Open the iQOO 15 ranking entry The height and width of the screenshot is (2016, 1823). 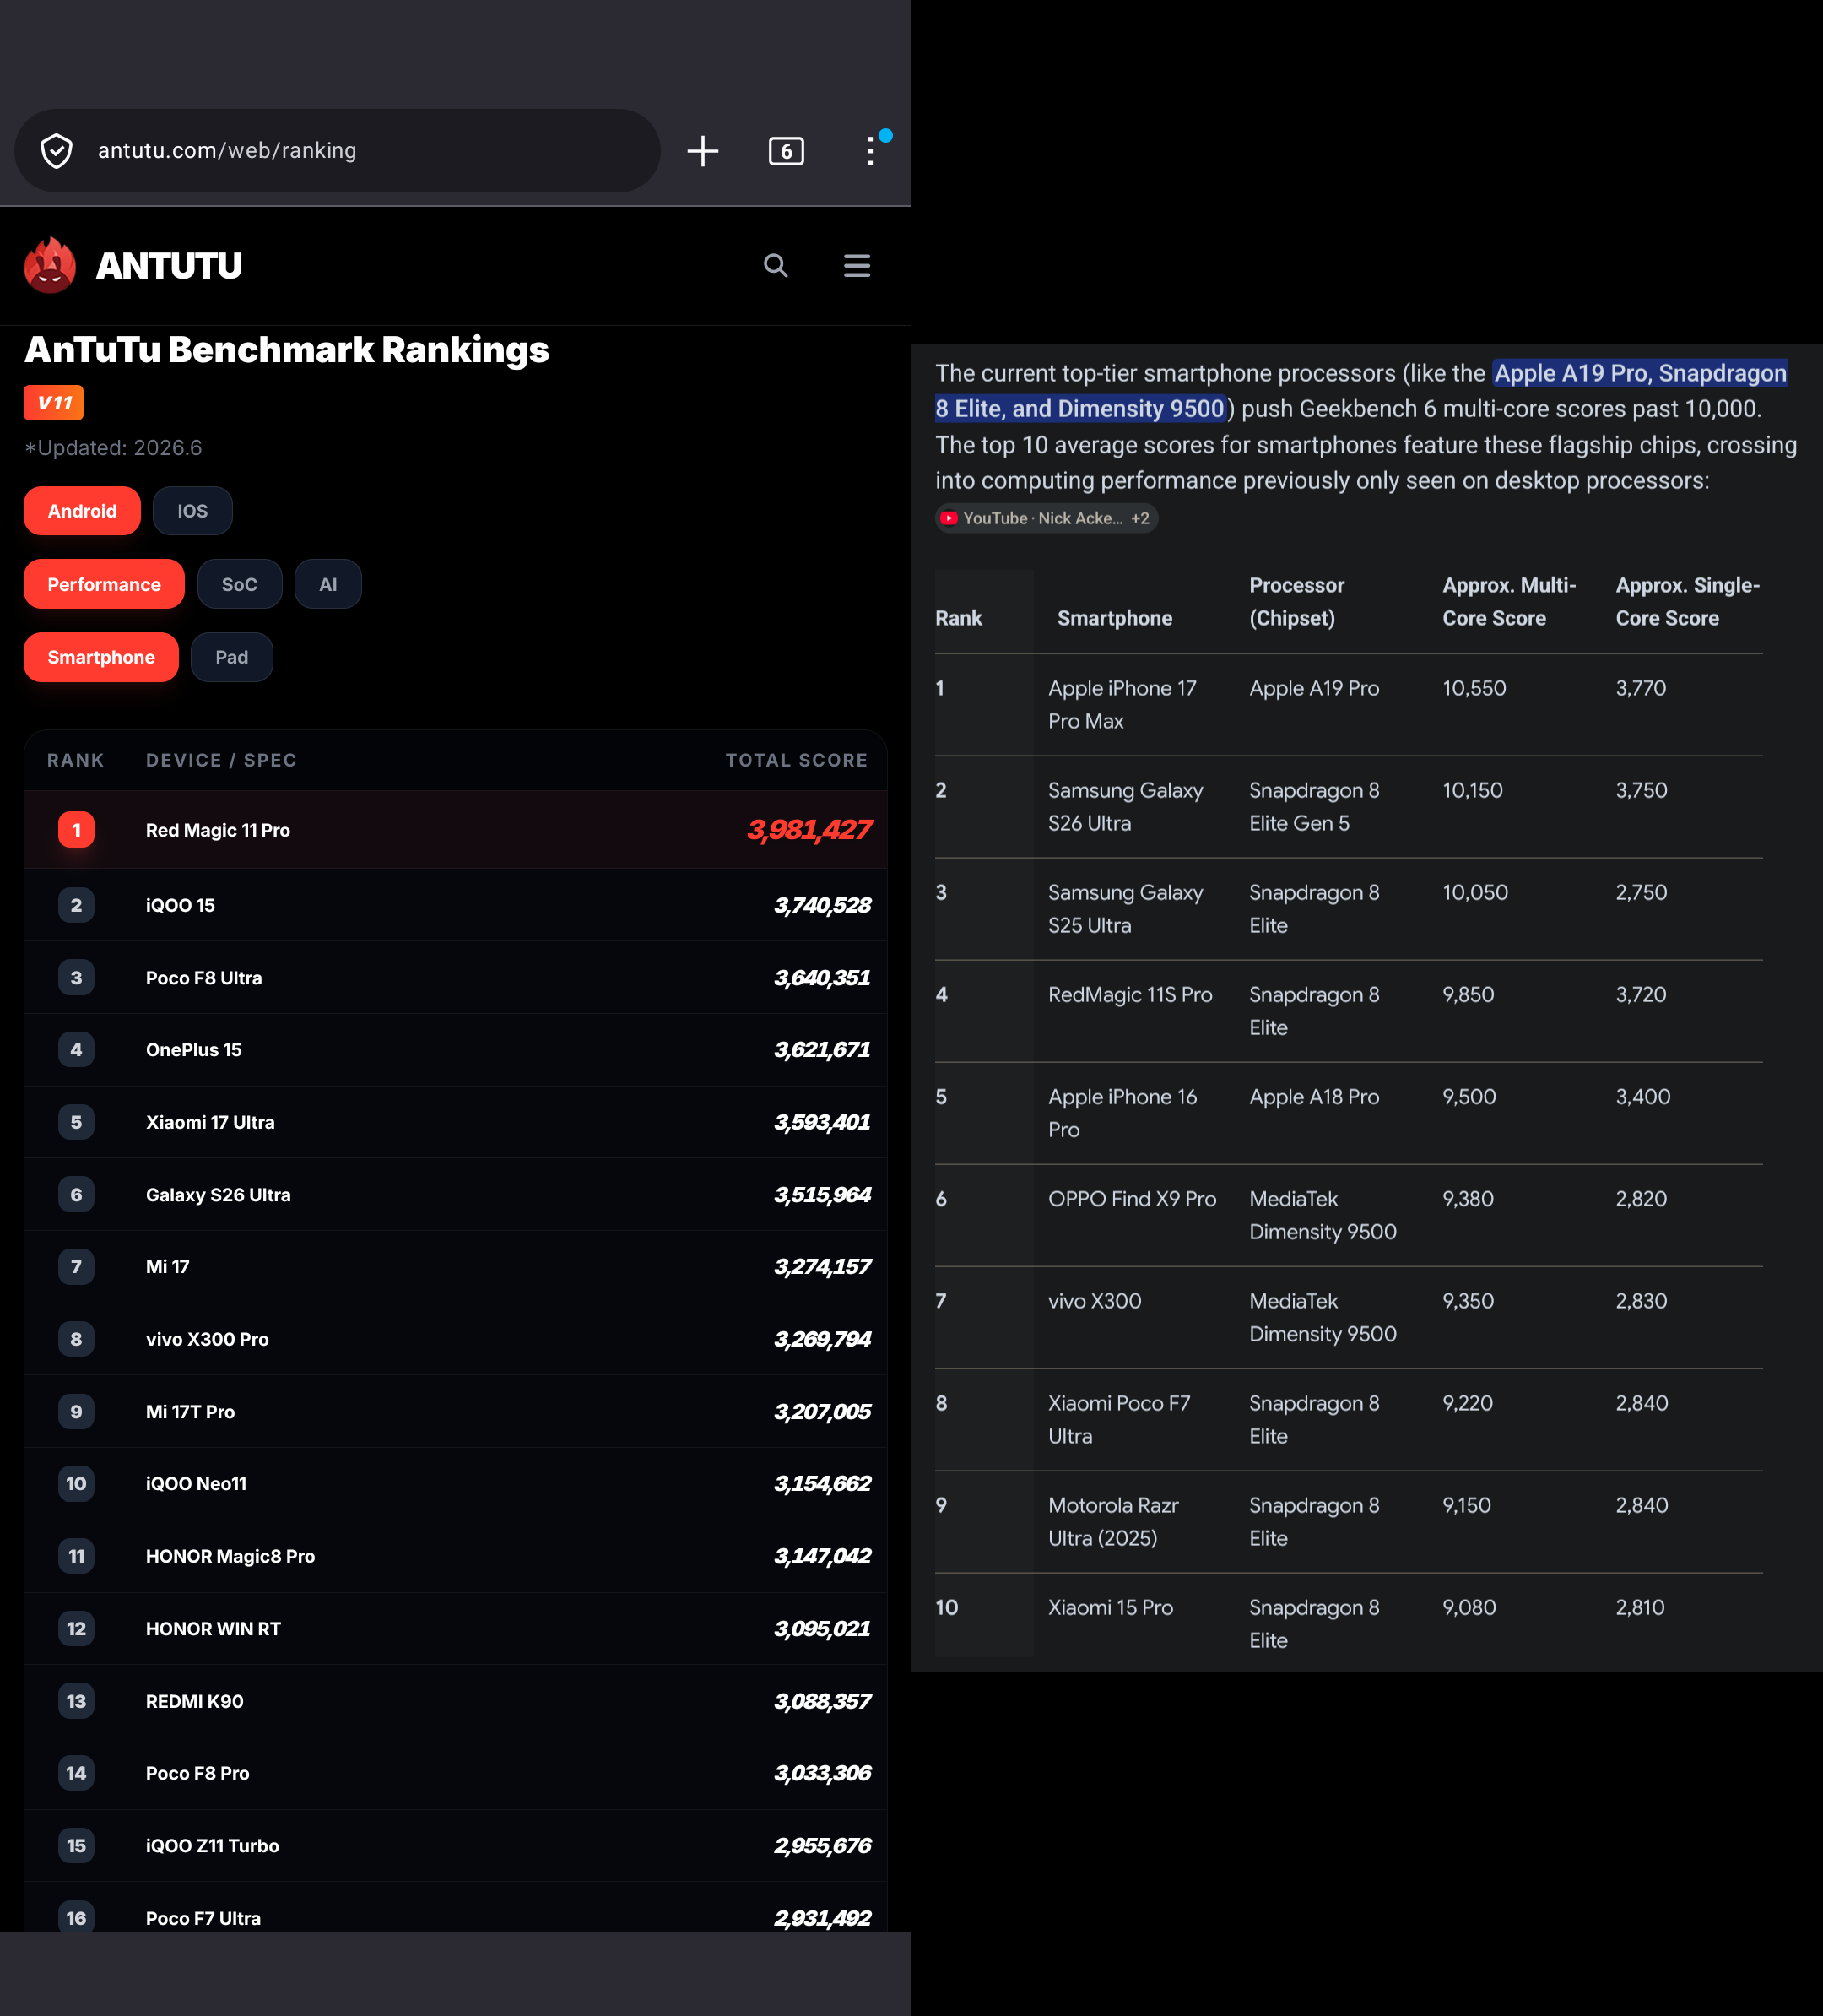coord(456,905)
